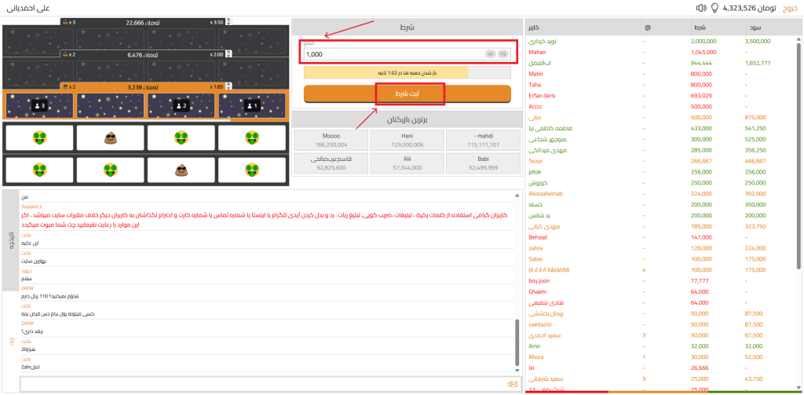Click the poop emoji in upper result row
804x395 pixels.
point(110,138)
